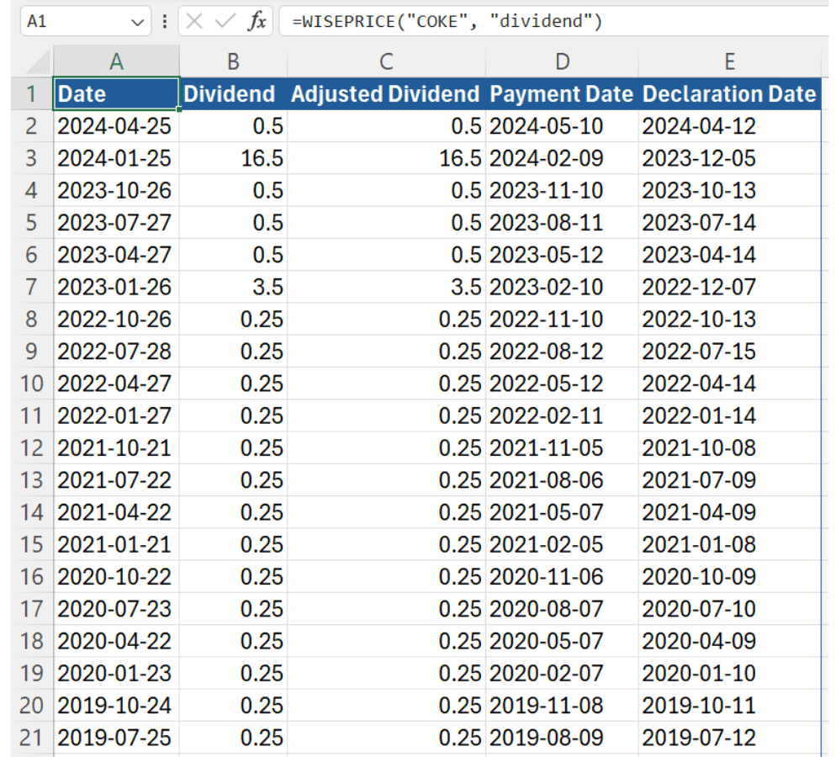Select row 21 header
Viewport: 836px width, 757px height.
tap(31, 738)
